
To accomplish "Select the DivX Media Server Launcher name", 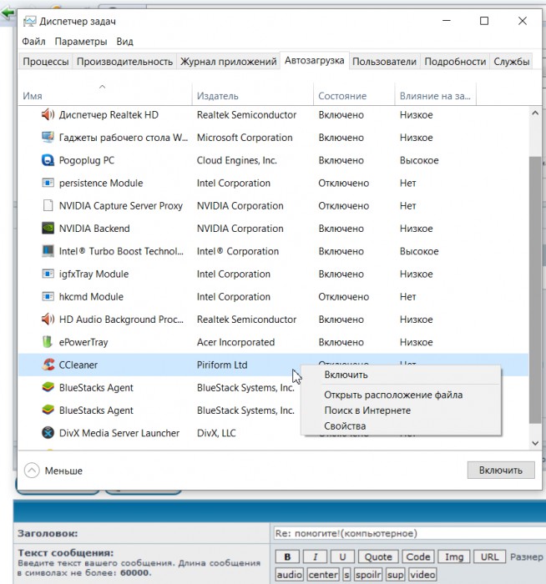I will [x=119, y=433].
